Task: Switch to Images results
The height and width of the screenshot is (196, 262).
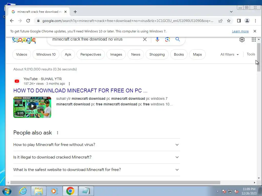Action: point(116,54)
